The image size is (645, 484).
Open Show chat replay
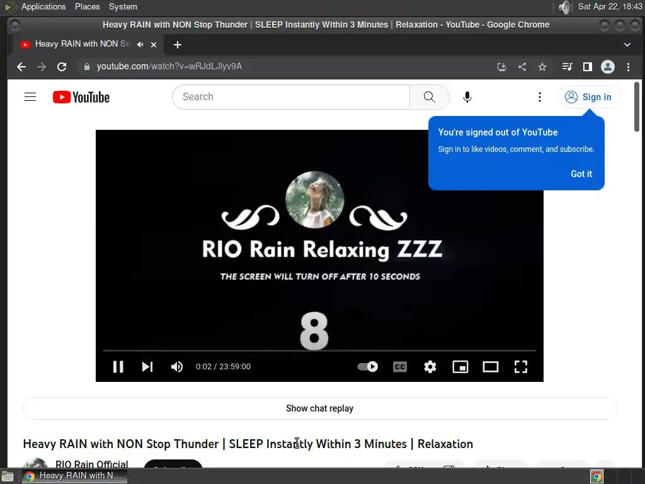coord(319,408)
